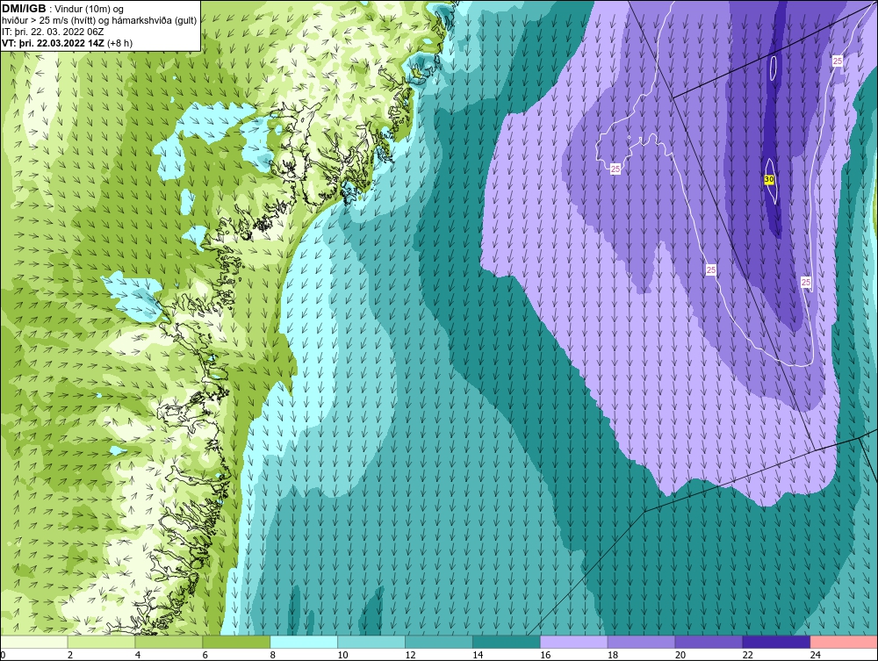Choose the dark teal 14–16 legend swatch

pyautogui.click(x=507, y=642)
